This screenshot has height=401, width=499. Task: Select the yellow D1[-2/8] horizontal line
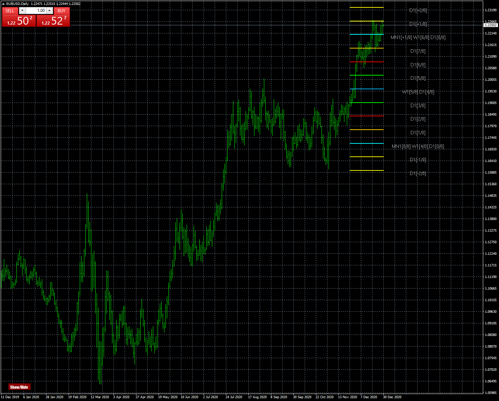pyautogui.click(x=367, y=170)
